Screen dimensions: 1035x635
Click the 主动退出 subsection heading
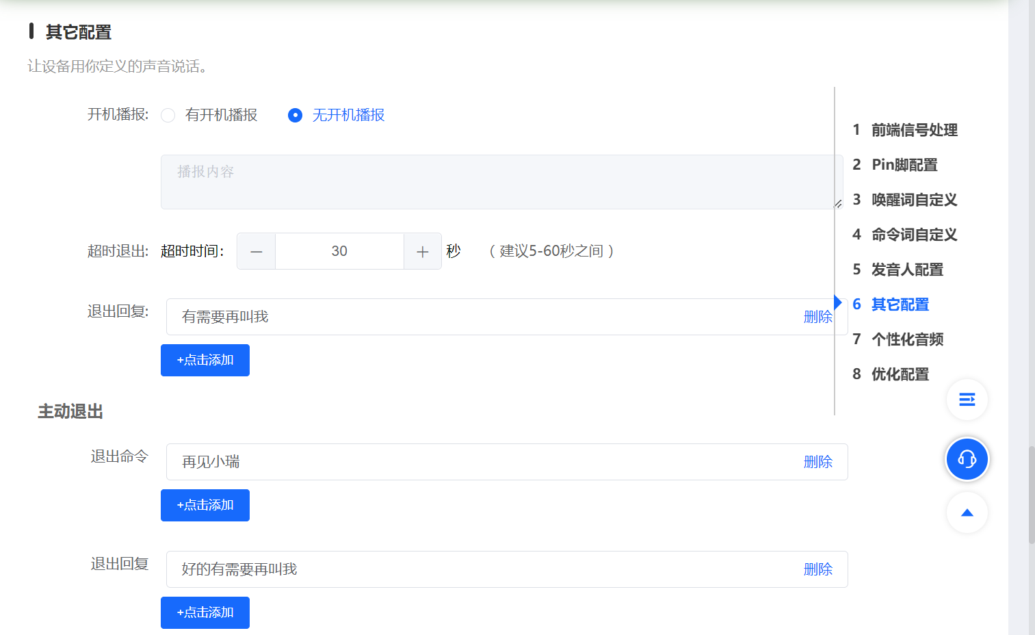(70, 411)
